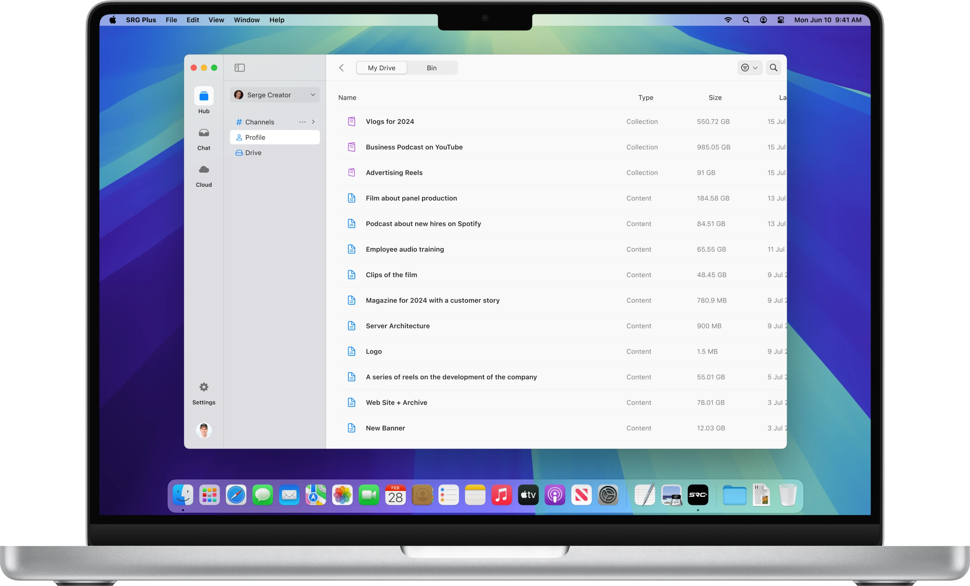Open the Cloud section

pyautogui.click(x=204, y=176)
